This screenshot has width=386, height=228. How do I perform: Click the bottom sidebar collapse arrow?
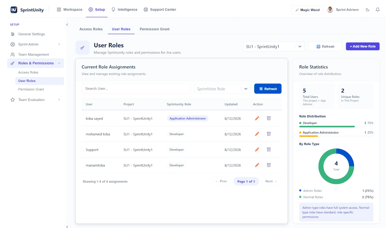67,226
